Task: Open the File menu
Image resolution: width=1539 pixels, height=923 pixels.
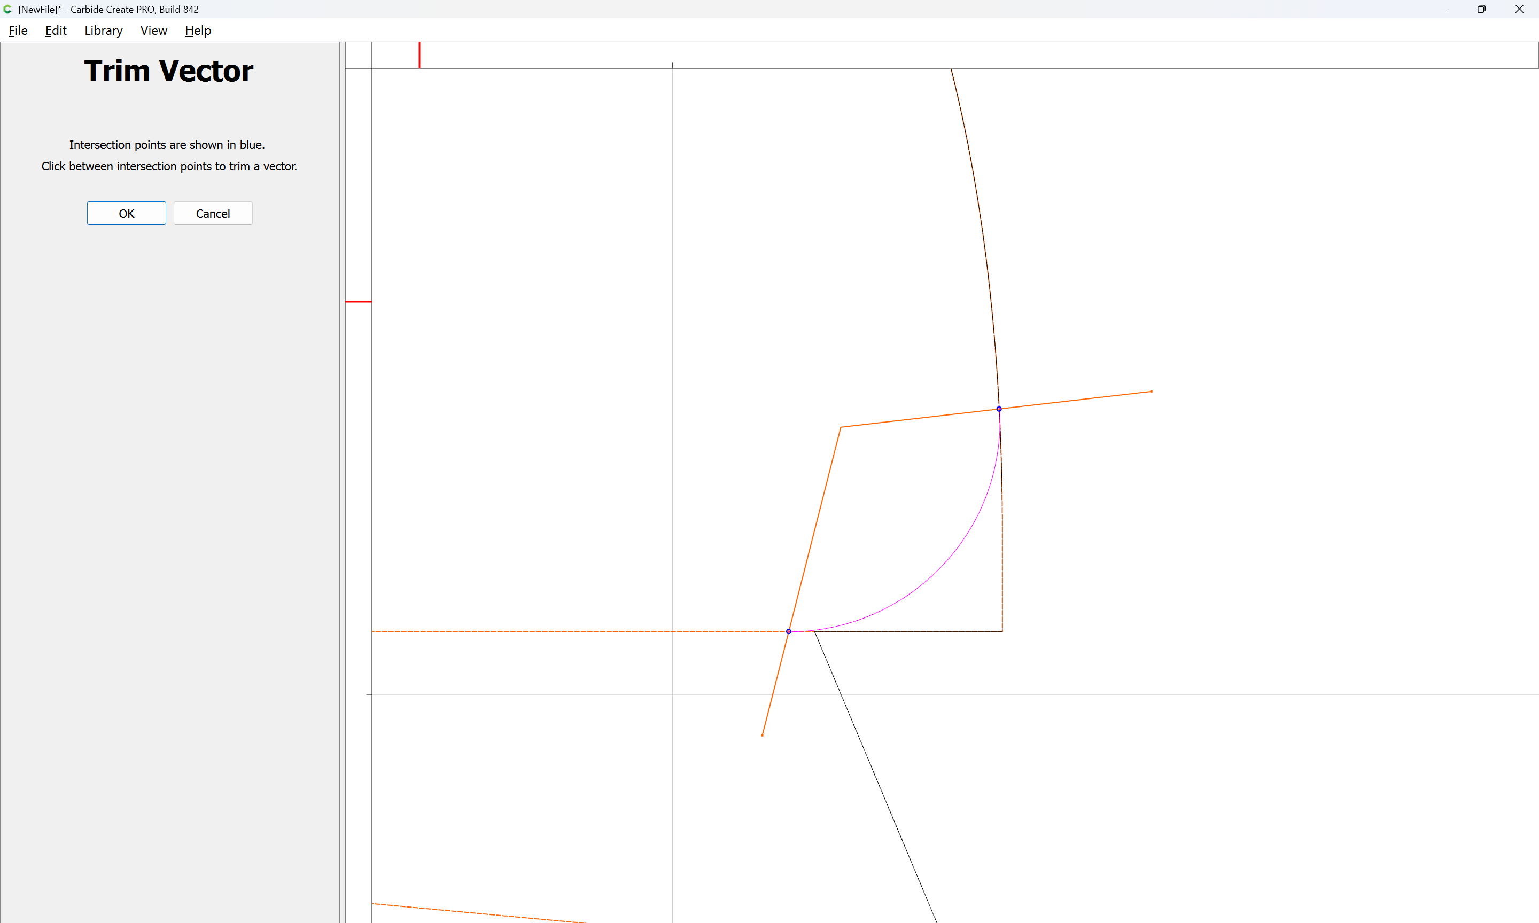Action: click(x=18, y=30)
